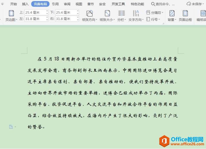The image size is (206, 149).
Task: Click the 分栏 columns icon
Action: [x=122, y=13]
